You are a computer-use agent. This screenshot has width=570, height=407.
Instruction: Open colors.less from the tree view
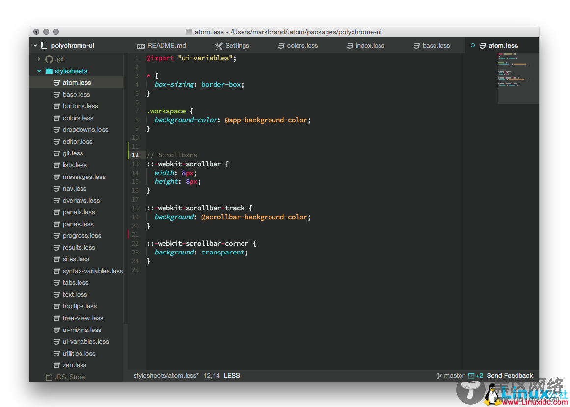pos(78,118)
